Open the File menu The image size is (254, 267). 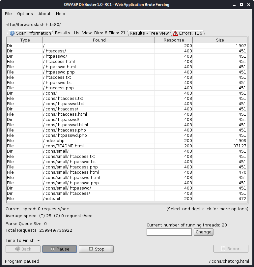8,14
